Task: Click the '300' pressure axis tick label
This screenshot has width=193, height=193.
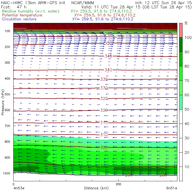Action: [x=7, y=63]
